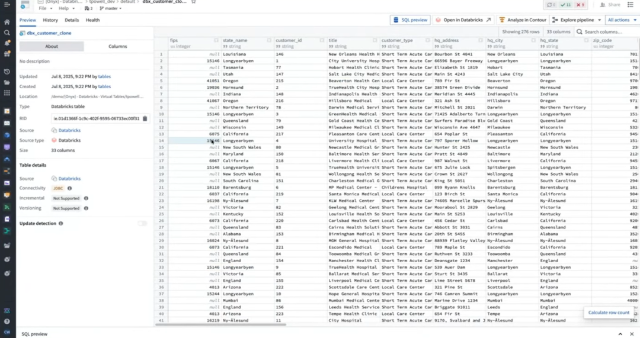Click the SQL preview button
This screenshot has height=338, width=640.
410,20
